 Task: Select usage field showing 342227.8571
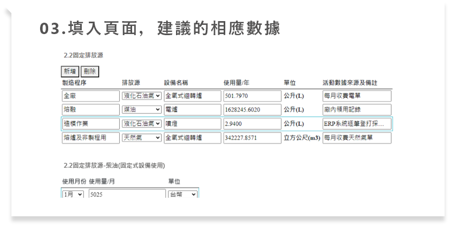click(x=252, y=138)
